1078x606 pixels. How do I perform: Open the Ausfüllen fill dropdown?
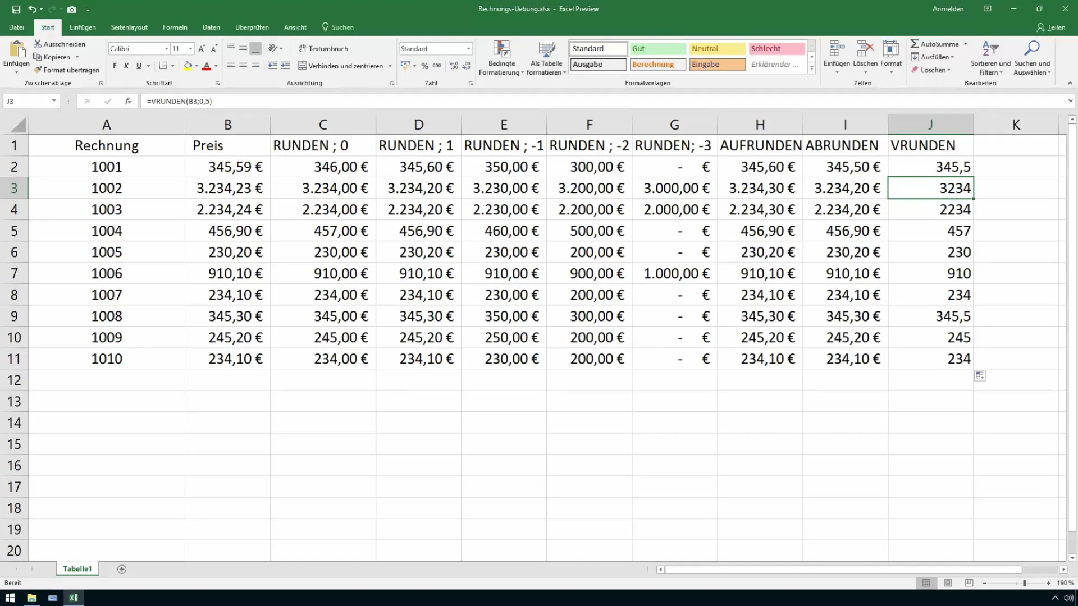(x=933, y=57)
